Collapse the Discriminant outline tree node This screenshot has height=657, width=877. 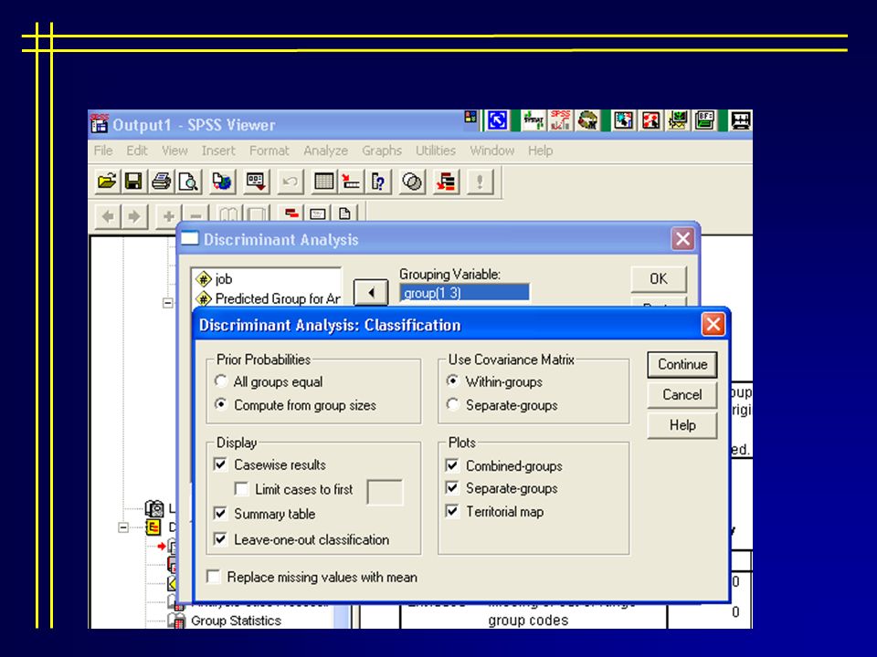tap(123, 527)
